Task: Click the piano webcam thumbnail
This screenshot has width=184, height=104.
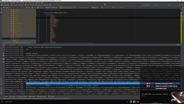Action: [x=177, y=97]
